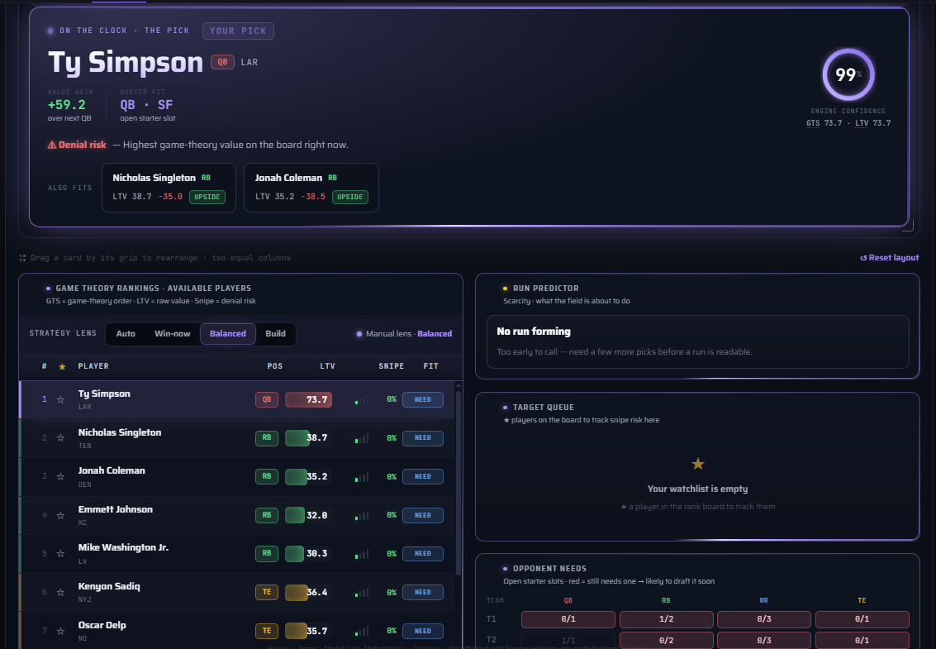
Task: Click the UPSIDE tag on Singleton card
Action: (207, 198)
